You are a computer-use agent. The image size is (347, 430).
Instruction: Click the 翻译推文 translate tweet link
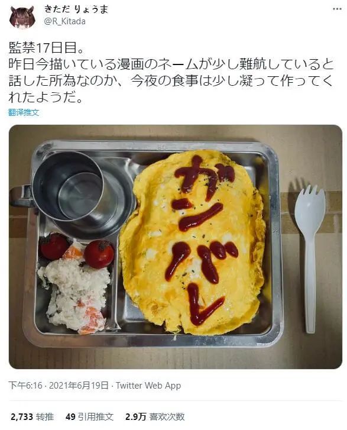pos(24,112)
